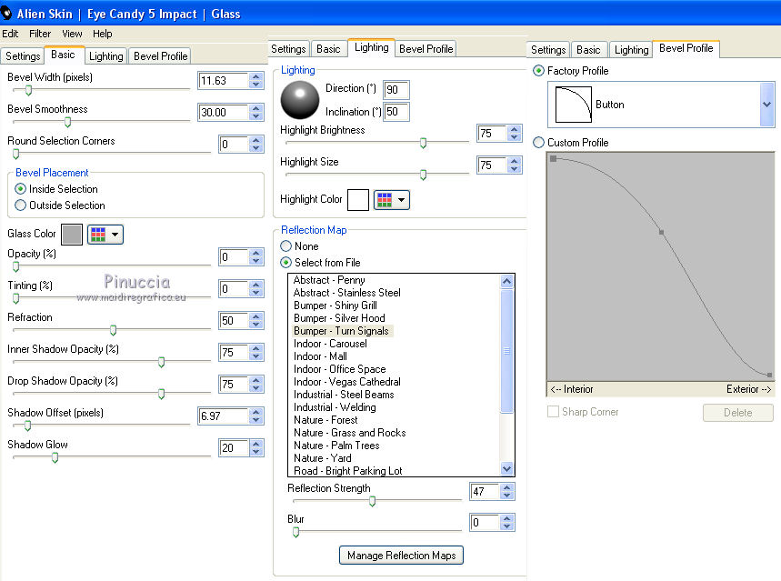The width and height of the screenshot is (781, 581).
Task: Expand the Factory Profile dropdown list
Action: [766, 105]
